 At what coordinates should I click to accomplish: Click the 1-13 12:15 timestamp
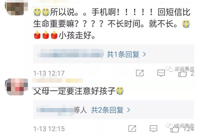click(49, 129)
